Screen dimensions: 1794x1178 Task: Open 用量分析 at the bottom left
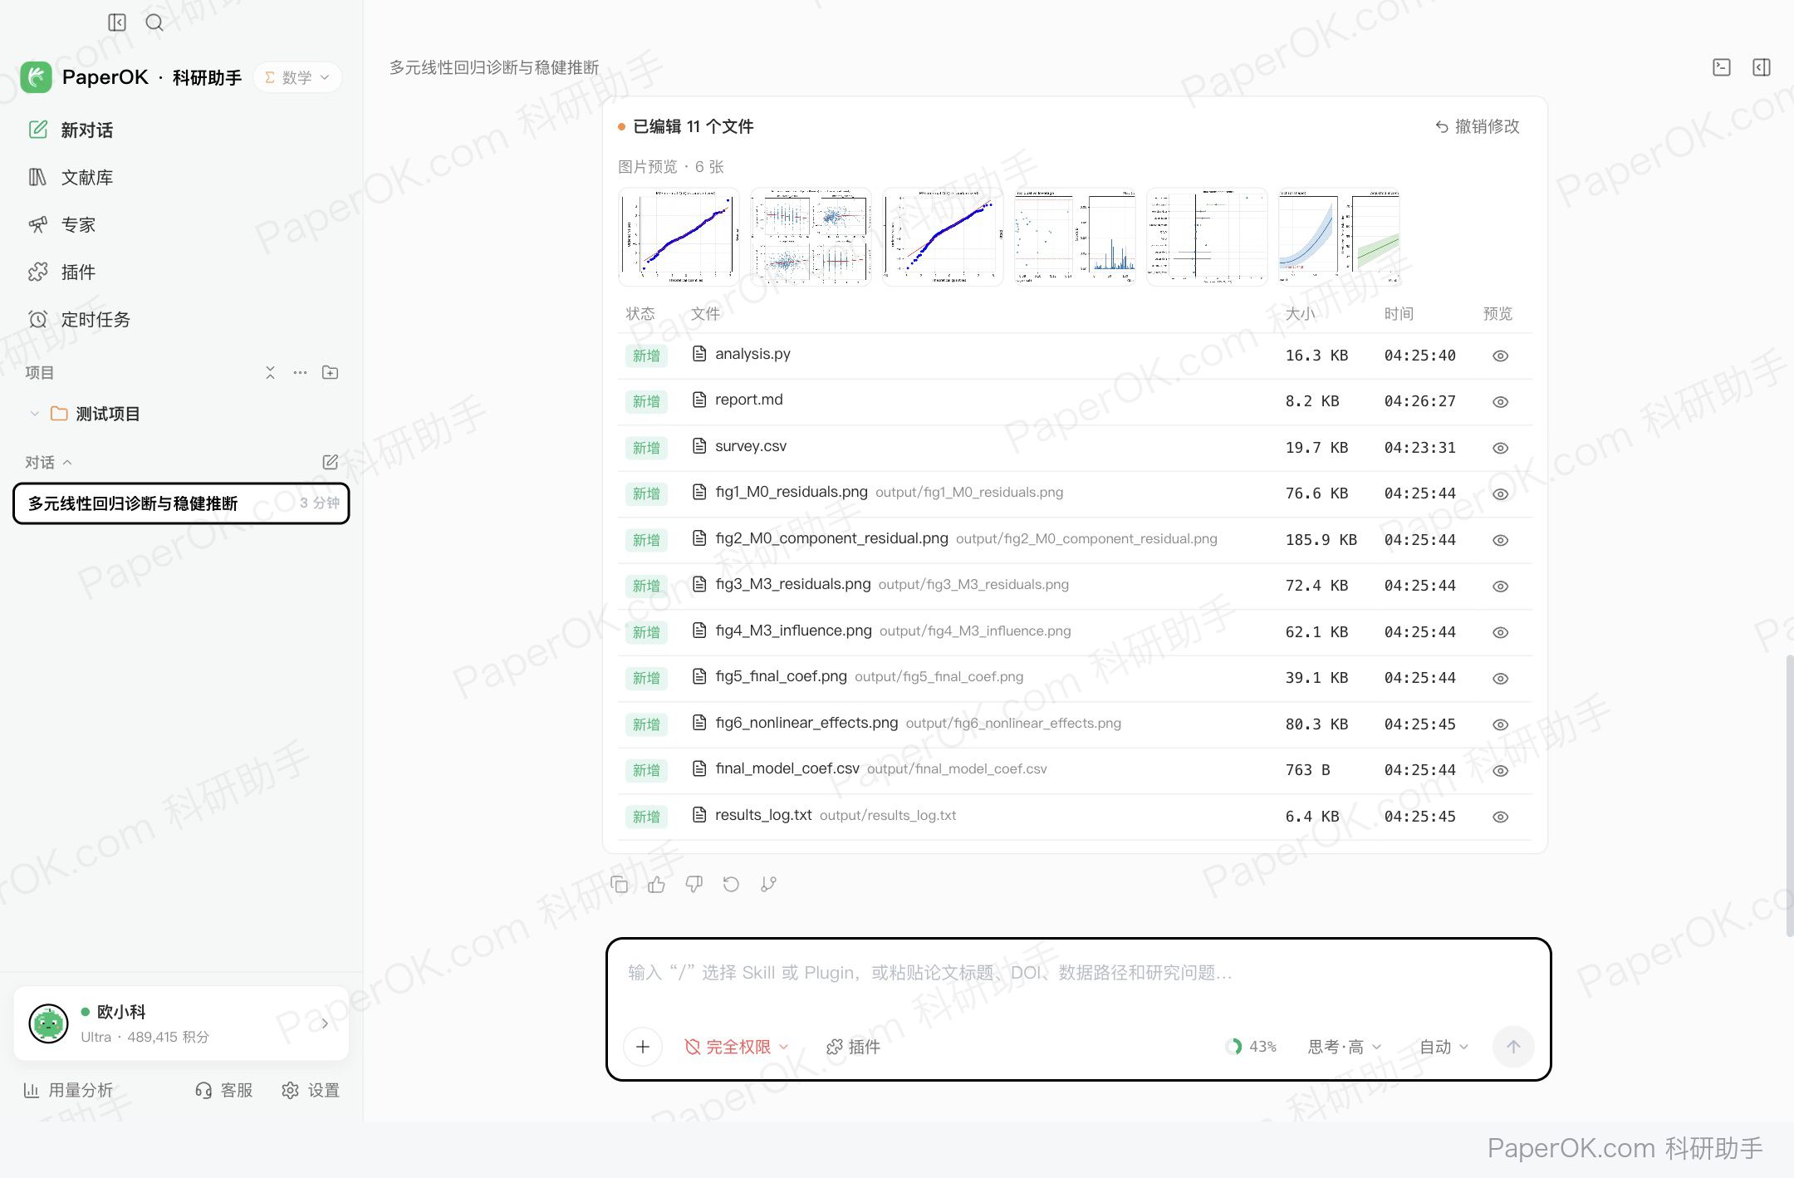click(68, 1090)
